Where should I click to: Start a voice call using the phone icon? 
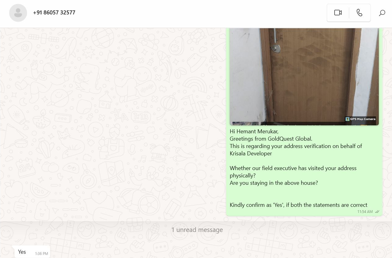point(359,13)
